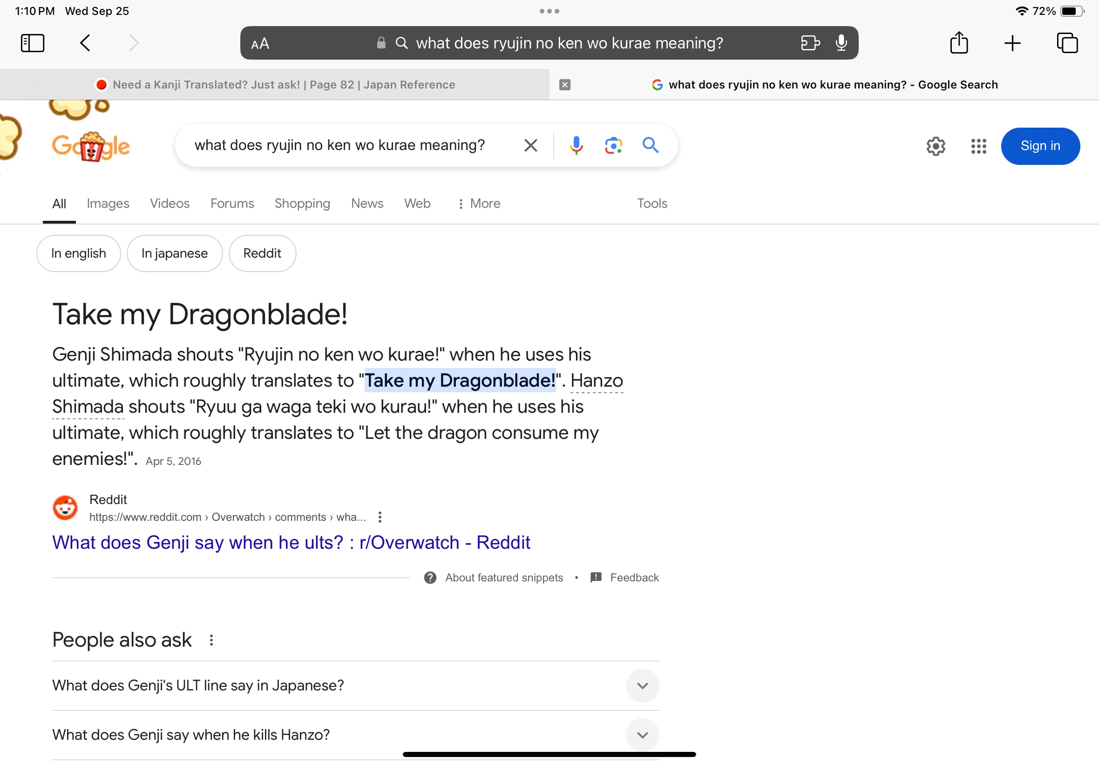1099x764 pixels.
Task: Open People also ask options menu
Action: (x=211, y=641)
